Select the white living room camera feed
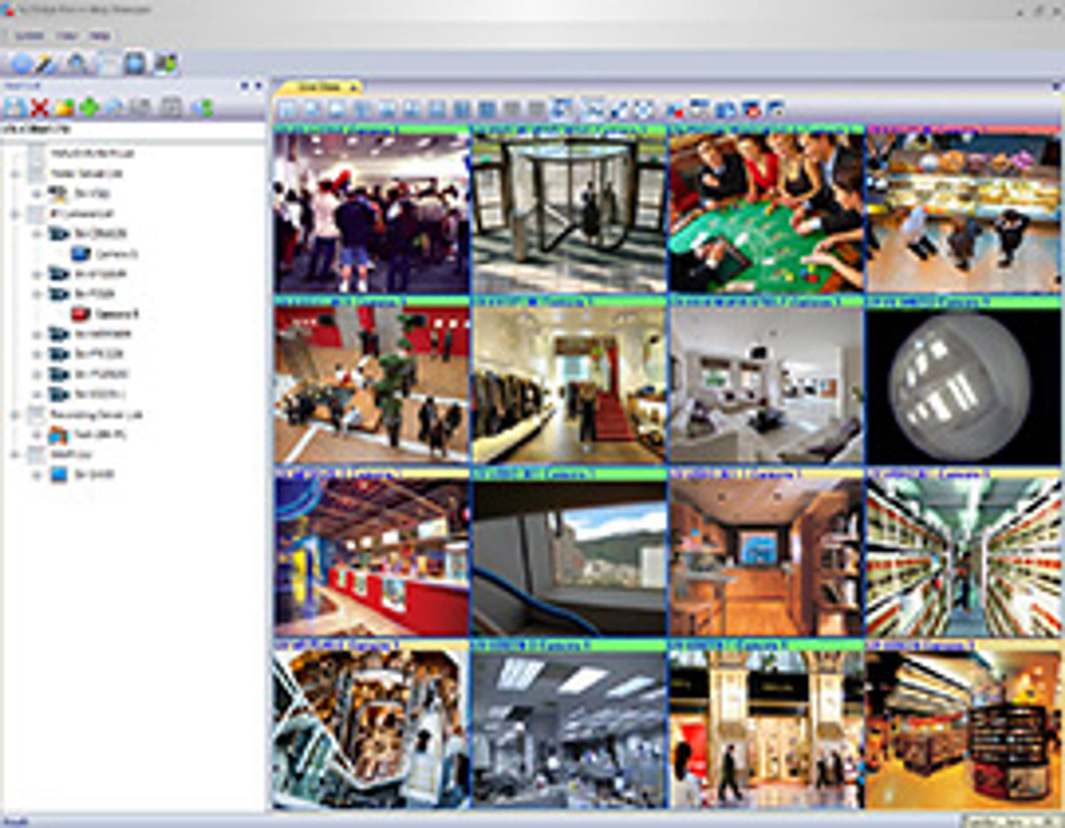This screenshot has width=1065, height=828. tap(766, 385)
